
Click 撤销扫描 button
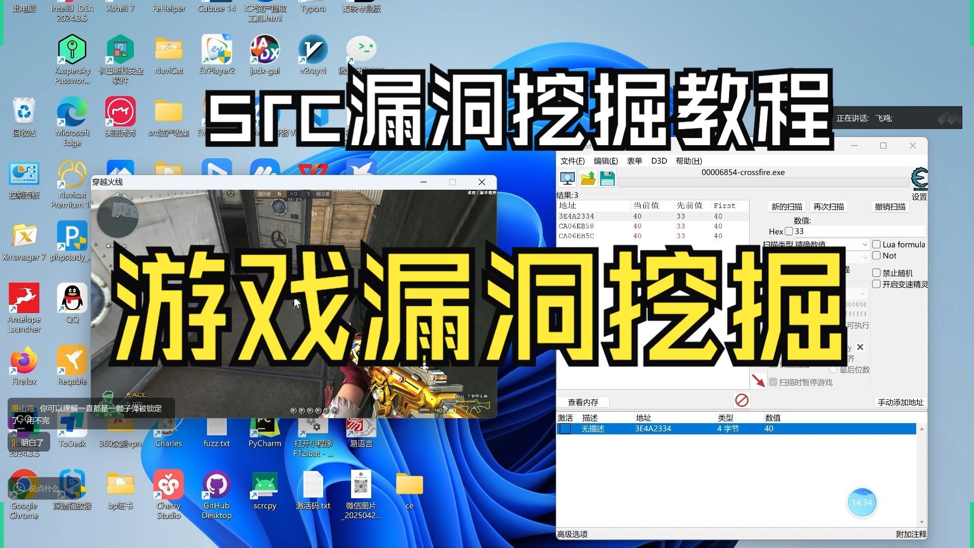tap(890, 207)
